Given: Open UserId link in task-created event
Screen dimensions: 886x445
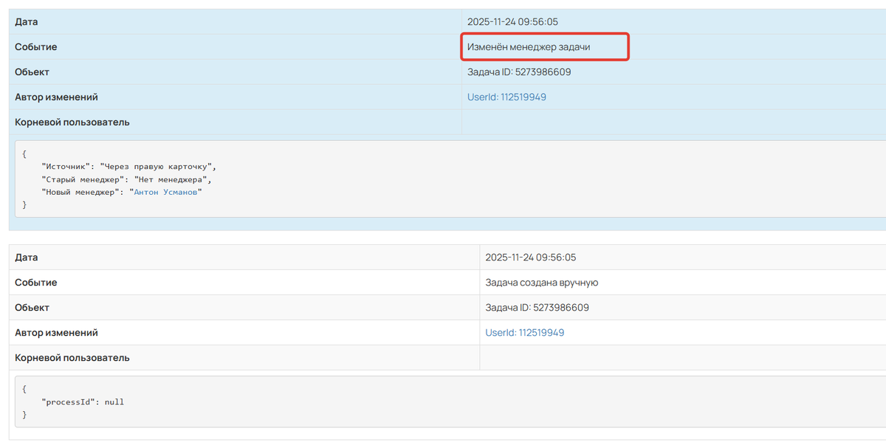Looking at the screenshot, I should pos(524,333).
